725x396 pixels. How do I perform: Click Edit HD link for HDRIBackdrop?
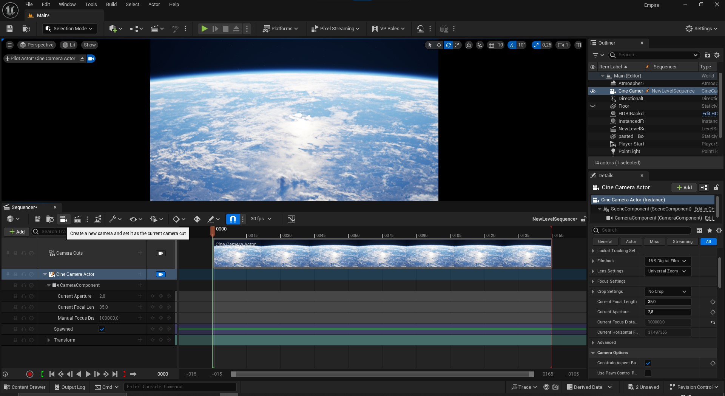click(710, 114)
